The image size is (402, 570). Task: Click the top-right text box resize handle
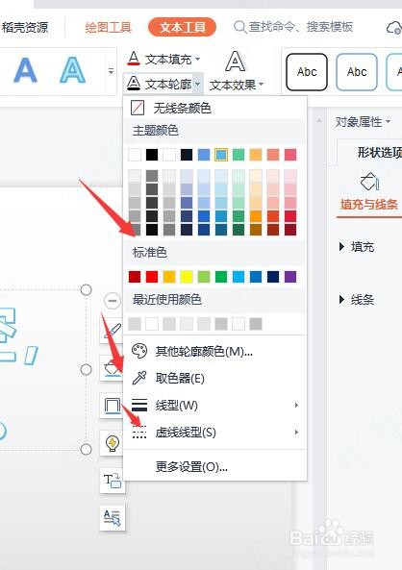86,289
